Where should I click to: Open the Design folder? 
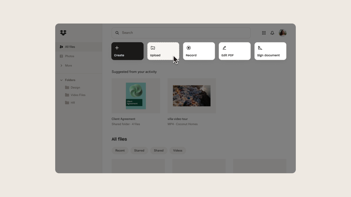(x=75, y=87)
